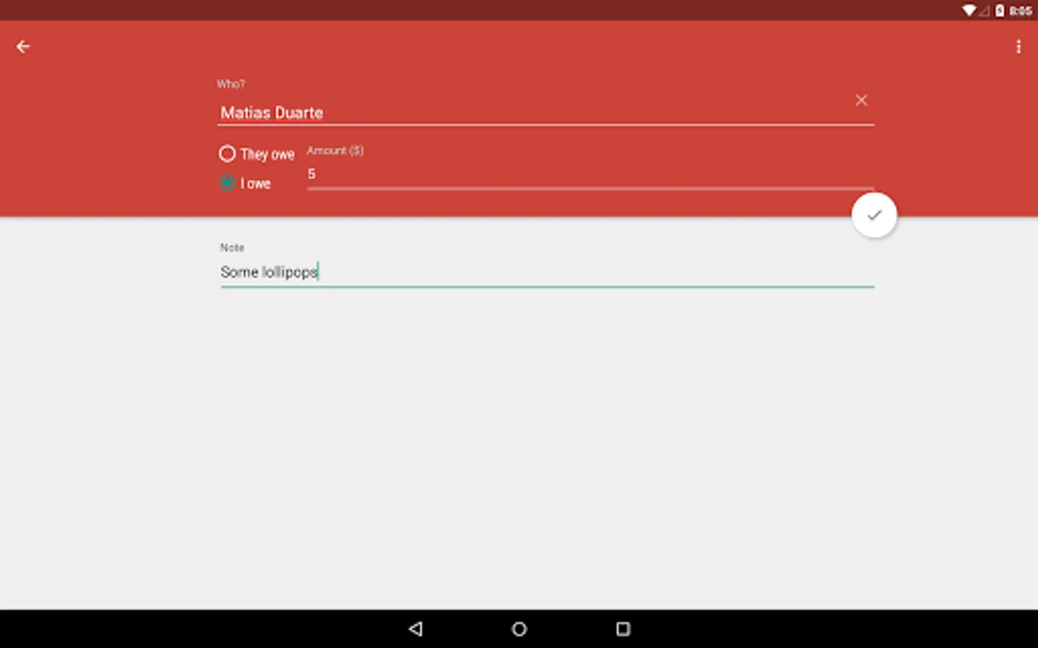Go back using the top-left arrow

pyautogui.click(x=23, y=47)
